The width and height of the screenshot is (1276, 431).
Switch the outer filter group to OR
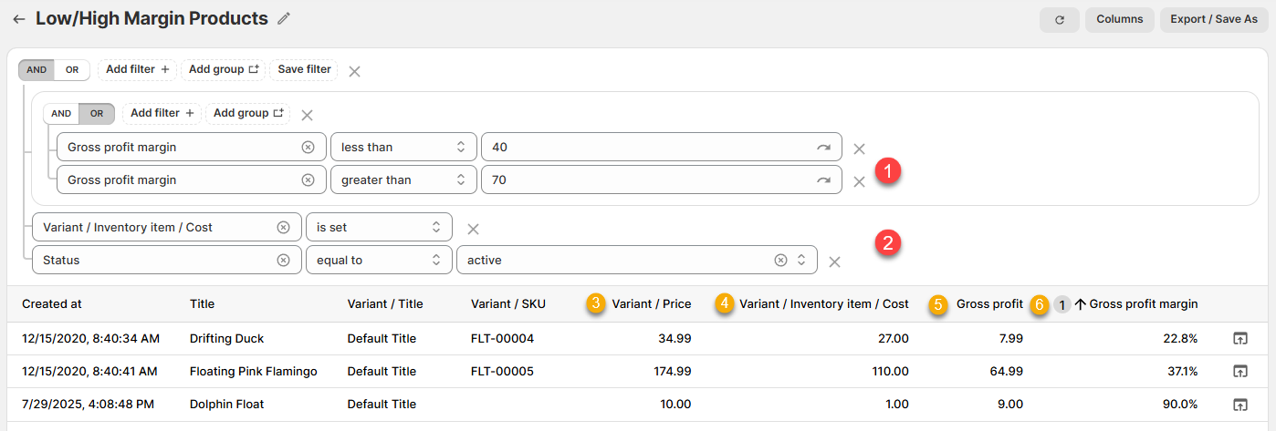[x=72, y=70]
